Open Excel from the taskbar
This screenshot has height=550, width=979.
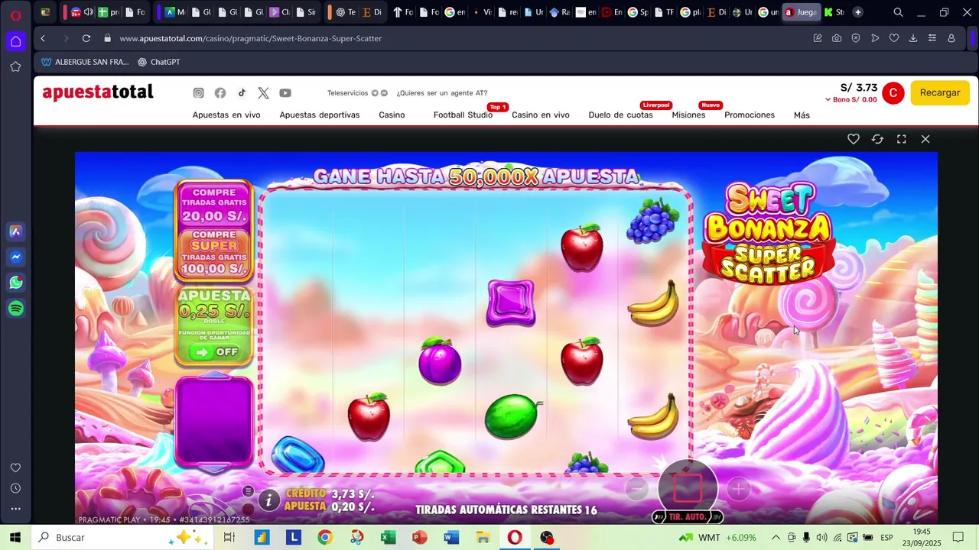pyautogui.click(x=389, y=537)
